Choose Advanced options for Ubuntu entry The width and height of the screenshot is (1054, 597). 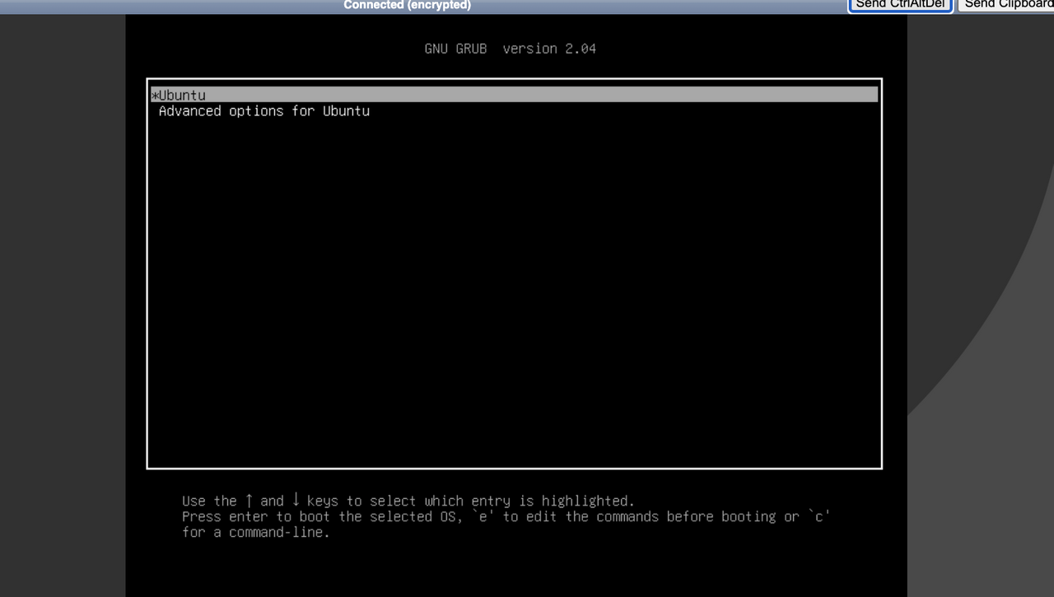click(x=263, y=111)
